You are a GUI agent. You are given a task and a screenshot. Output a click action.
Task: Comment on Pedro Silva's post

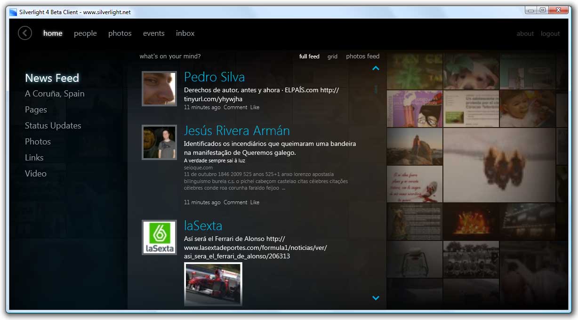click(x=235, y=107)
